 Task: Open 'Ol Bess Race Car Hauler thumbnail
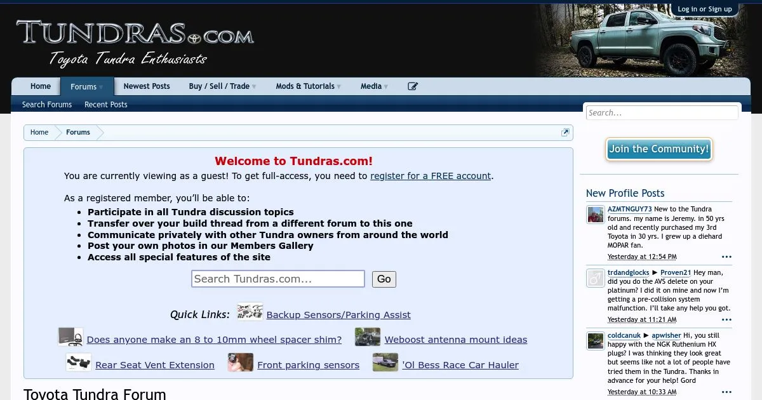coord(385,362)
